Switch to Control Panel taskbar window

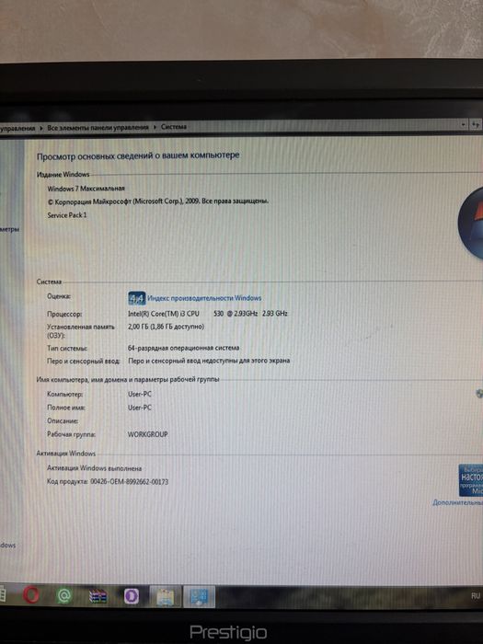tap(199, 597)
